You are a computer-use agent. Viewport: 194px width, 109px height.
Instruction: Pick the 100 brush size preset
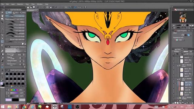[19, 74]
